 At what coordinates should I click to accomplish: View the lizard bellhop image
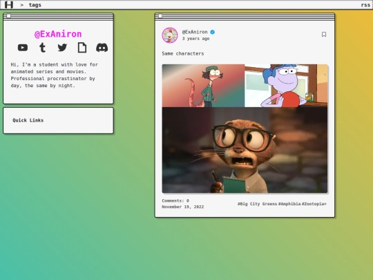[203, 86]
